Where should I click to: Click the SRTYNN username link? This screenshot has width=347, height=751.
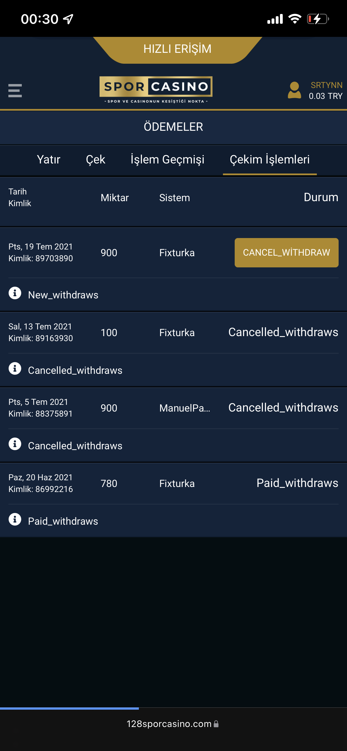click(x=326, y=85)
